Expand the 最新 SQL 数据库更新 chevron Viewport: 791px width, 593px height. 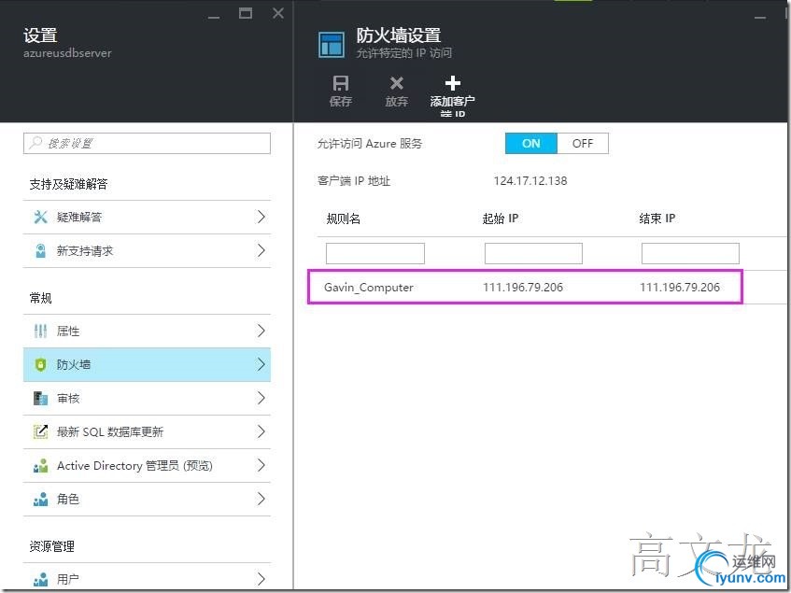click(x=261, y=431)
